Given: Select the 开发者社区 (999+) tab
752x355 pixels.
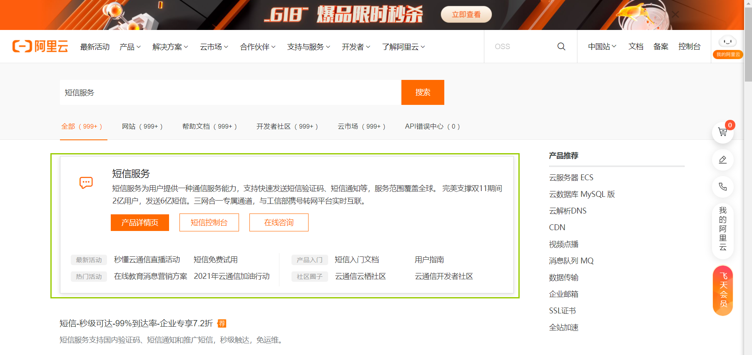Looking at the screenshot, I should tap(287, 127).
